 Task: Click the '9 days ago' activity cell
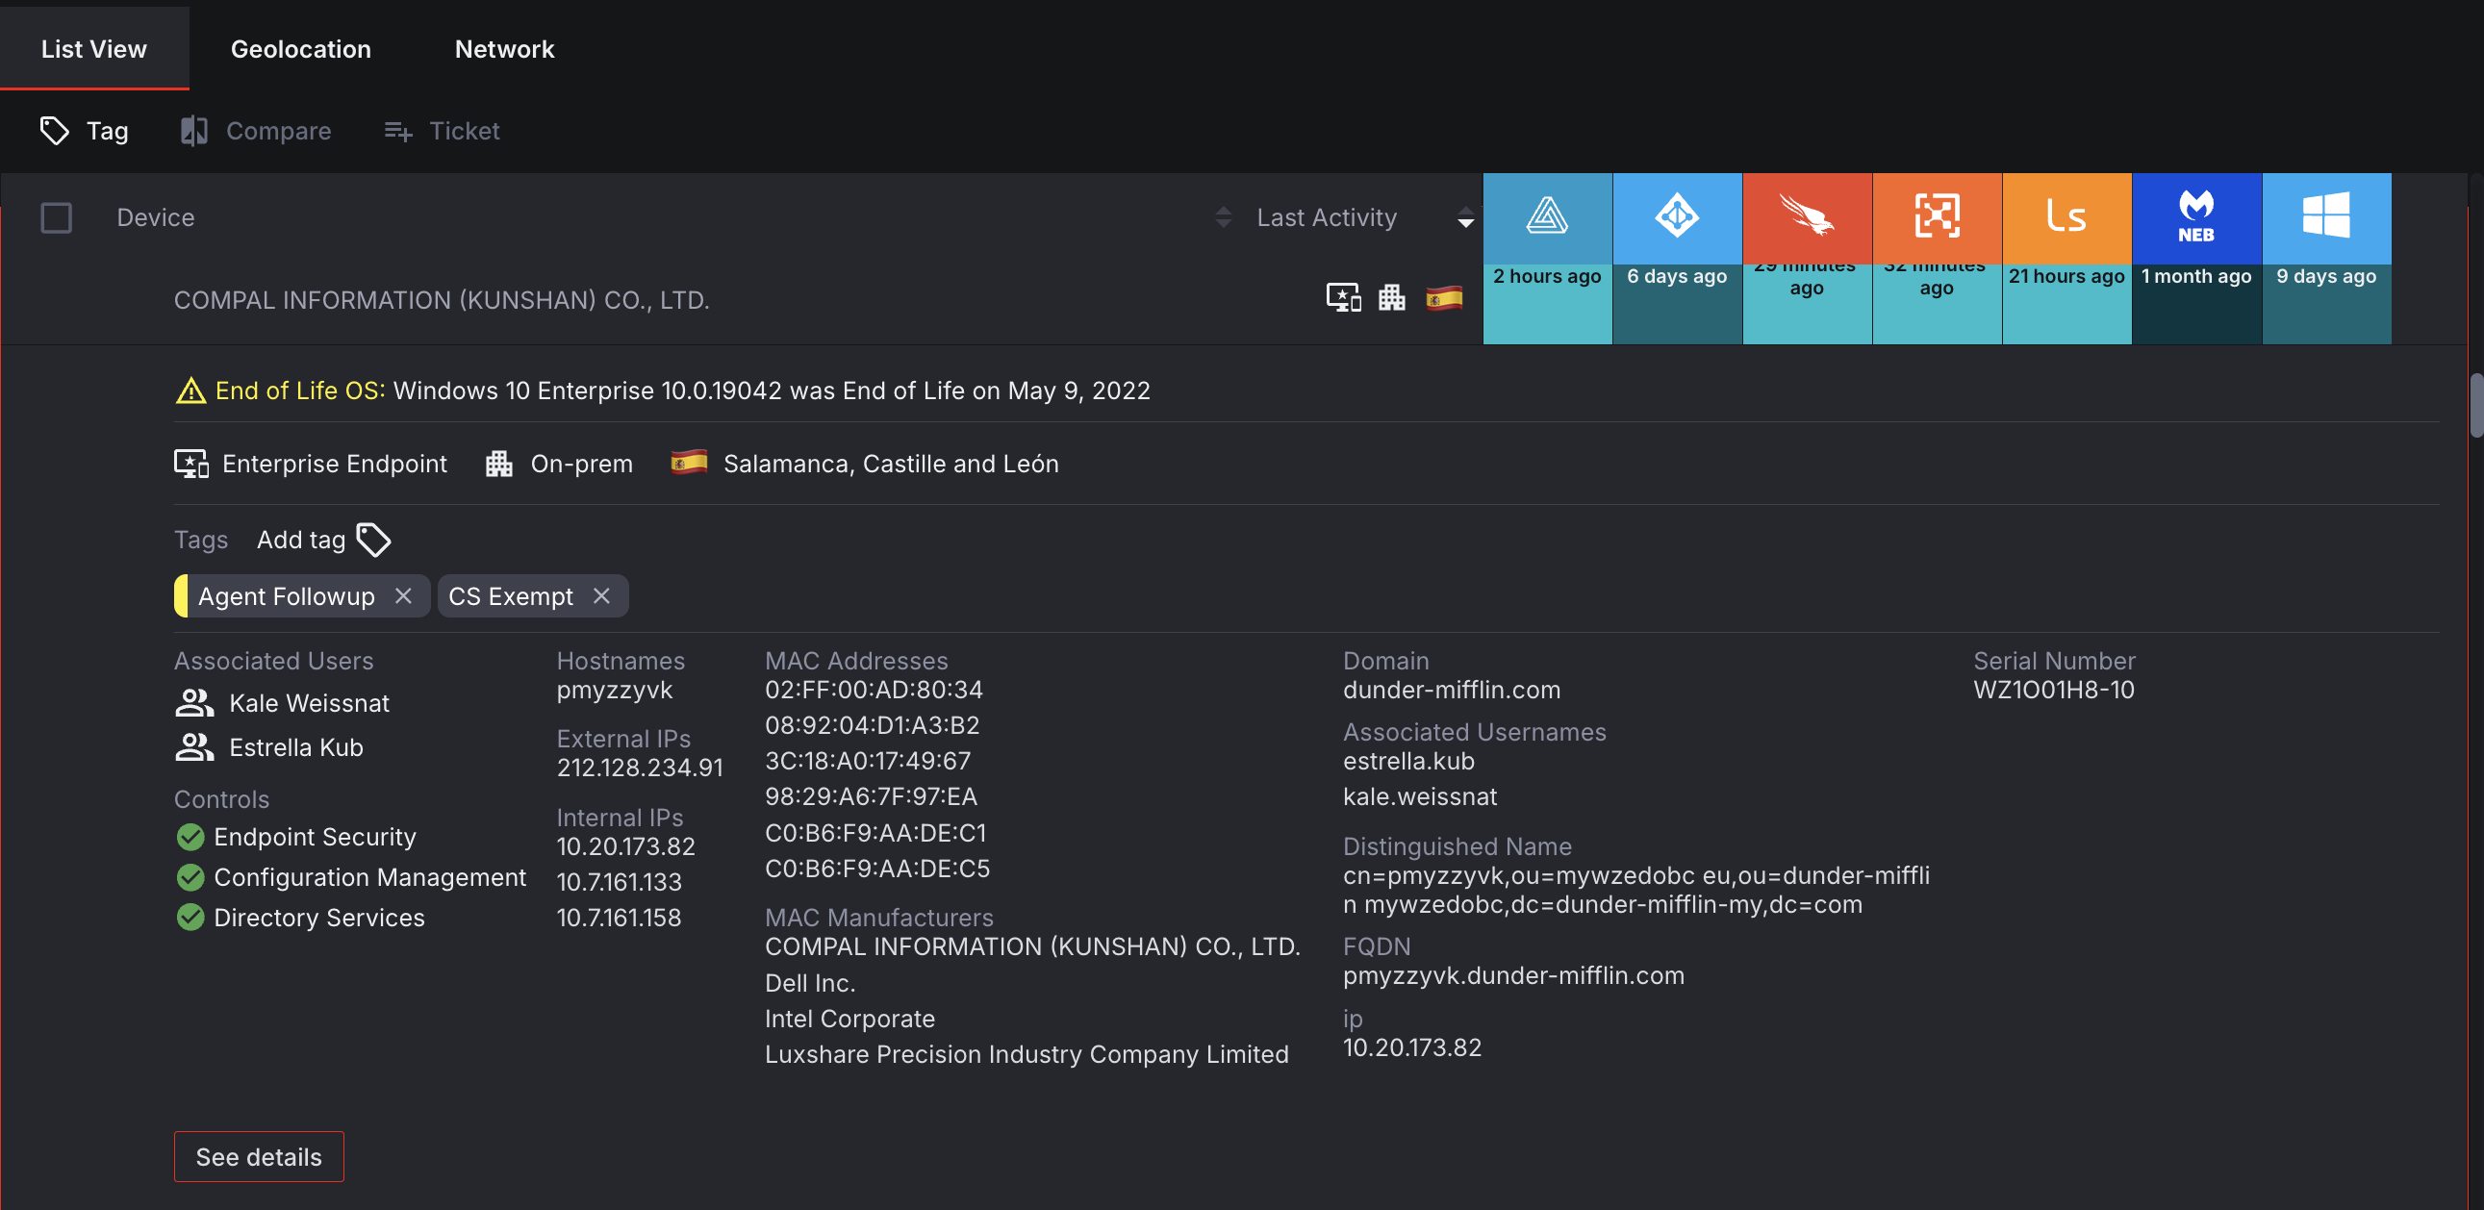coord(2326,304)
